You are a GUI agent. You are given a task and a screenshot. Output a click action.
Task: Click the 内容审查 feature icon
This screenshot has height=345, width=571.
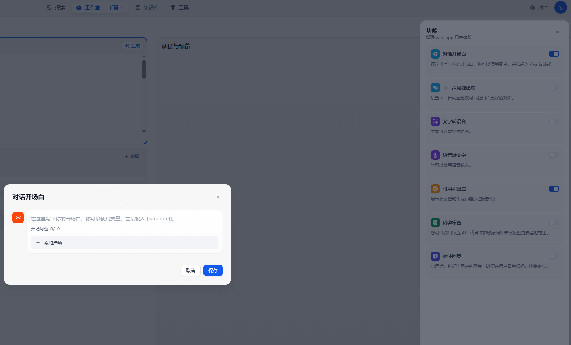point(435,223)
